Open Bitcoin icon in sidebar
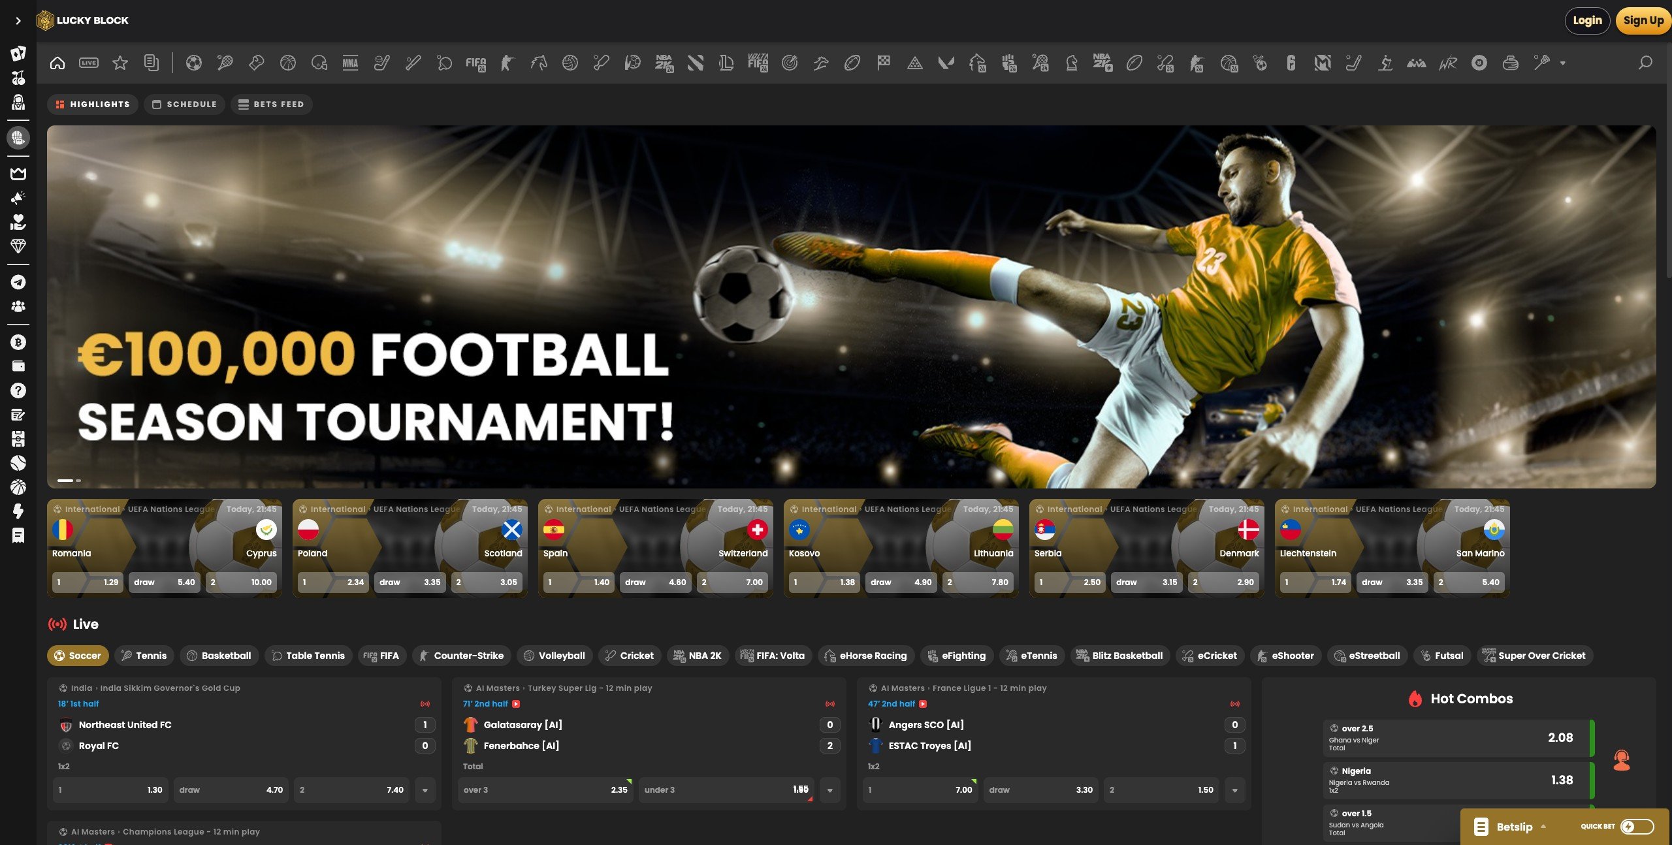Viewport: 1672px width, 845px height. coord(18,342)
